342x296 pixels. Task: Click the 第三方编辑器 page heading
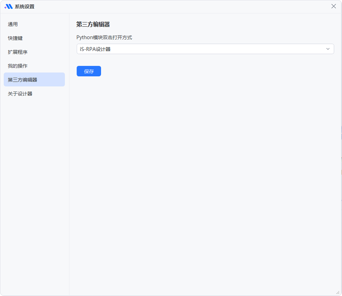tap(93, 24)
